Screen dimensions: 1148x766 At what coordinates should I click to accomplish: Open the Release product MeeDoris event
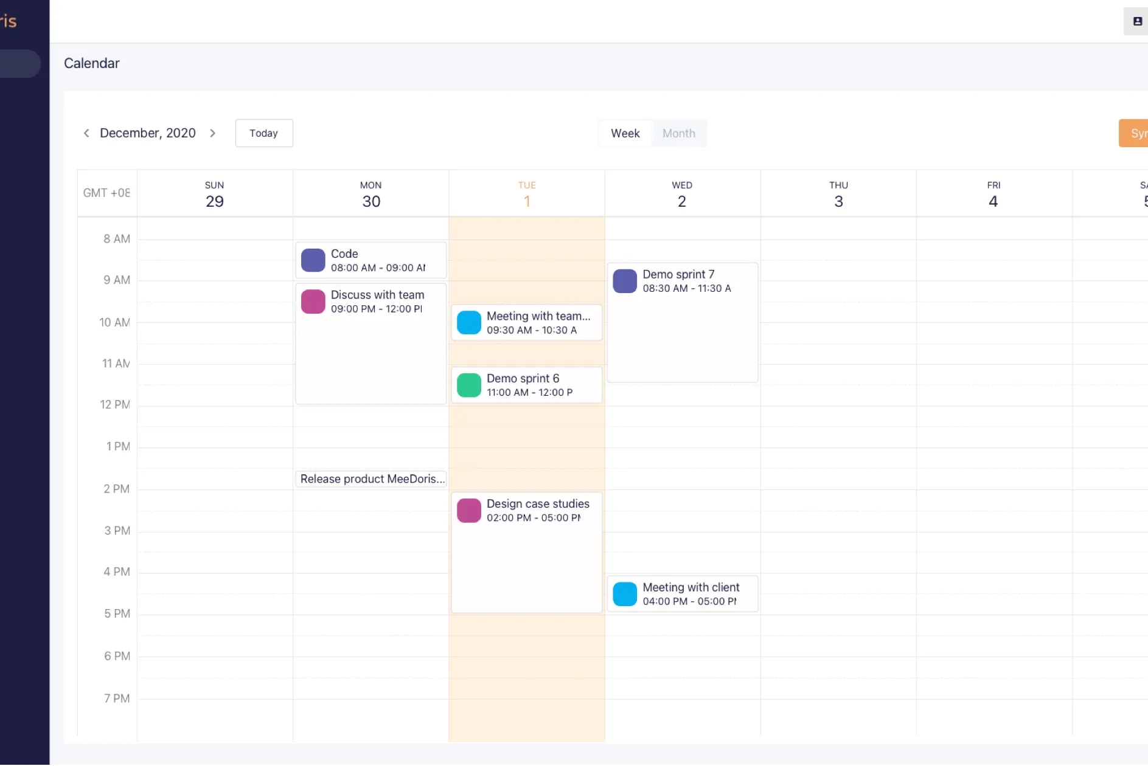pyautogui.click(x=372, y=479)
